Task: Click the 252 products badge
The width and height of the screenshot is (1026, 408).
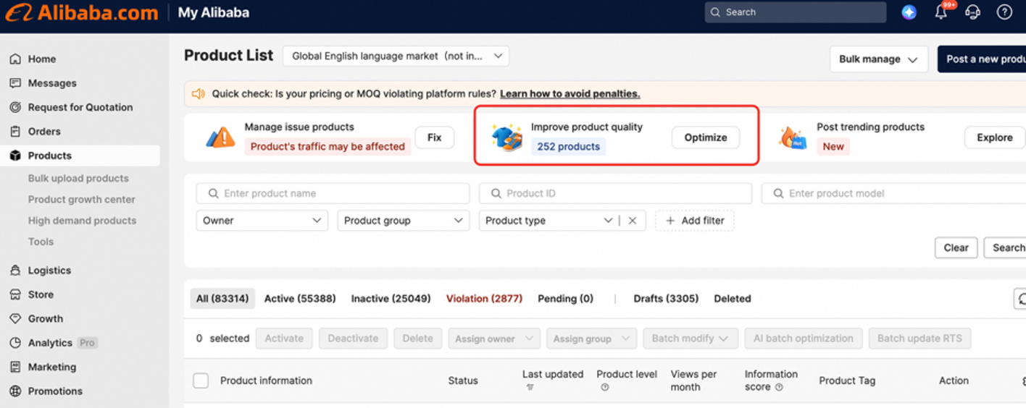Action: click(569, 147)
